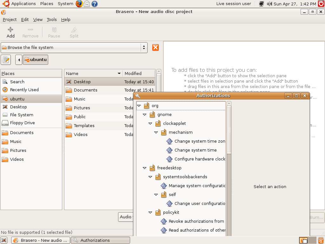Click the Add toolbar button
Viewport: 325px width, 244px height.
(x=10, y=32)
